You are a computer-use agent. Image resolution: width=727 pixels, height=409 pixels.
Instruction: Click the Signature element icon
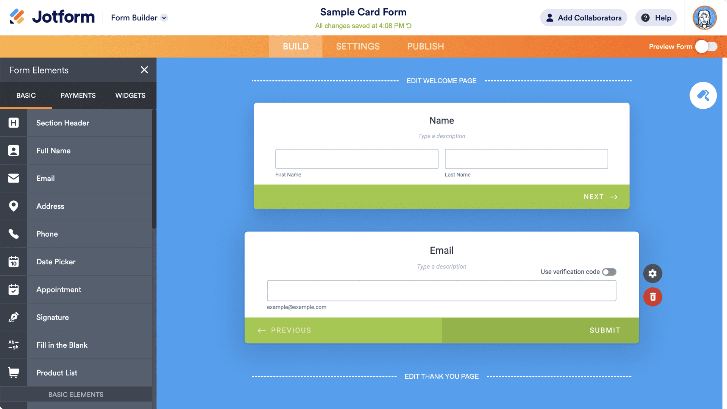tap(14, 318)
